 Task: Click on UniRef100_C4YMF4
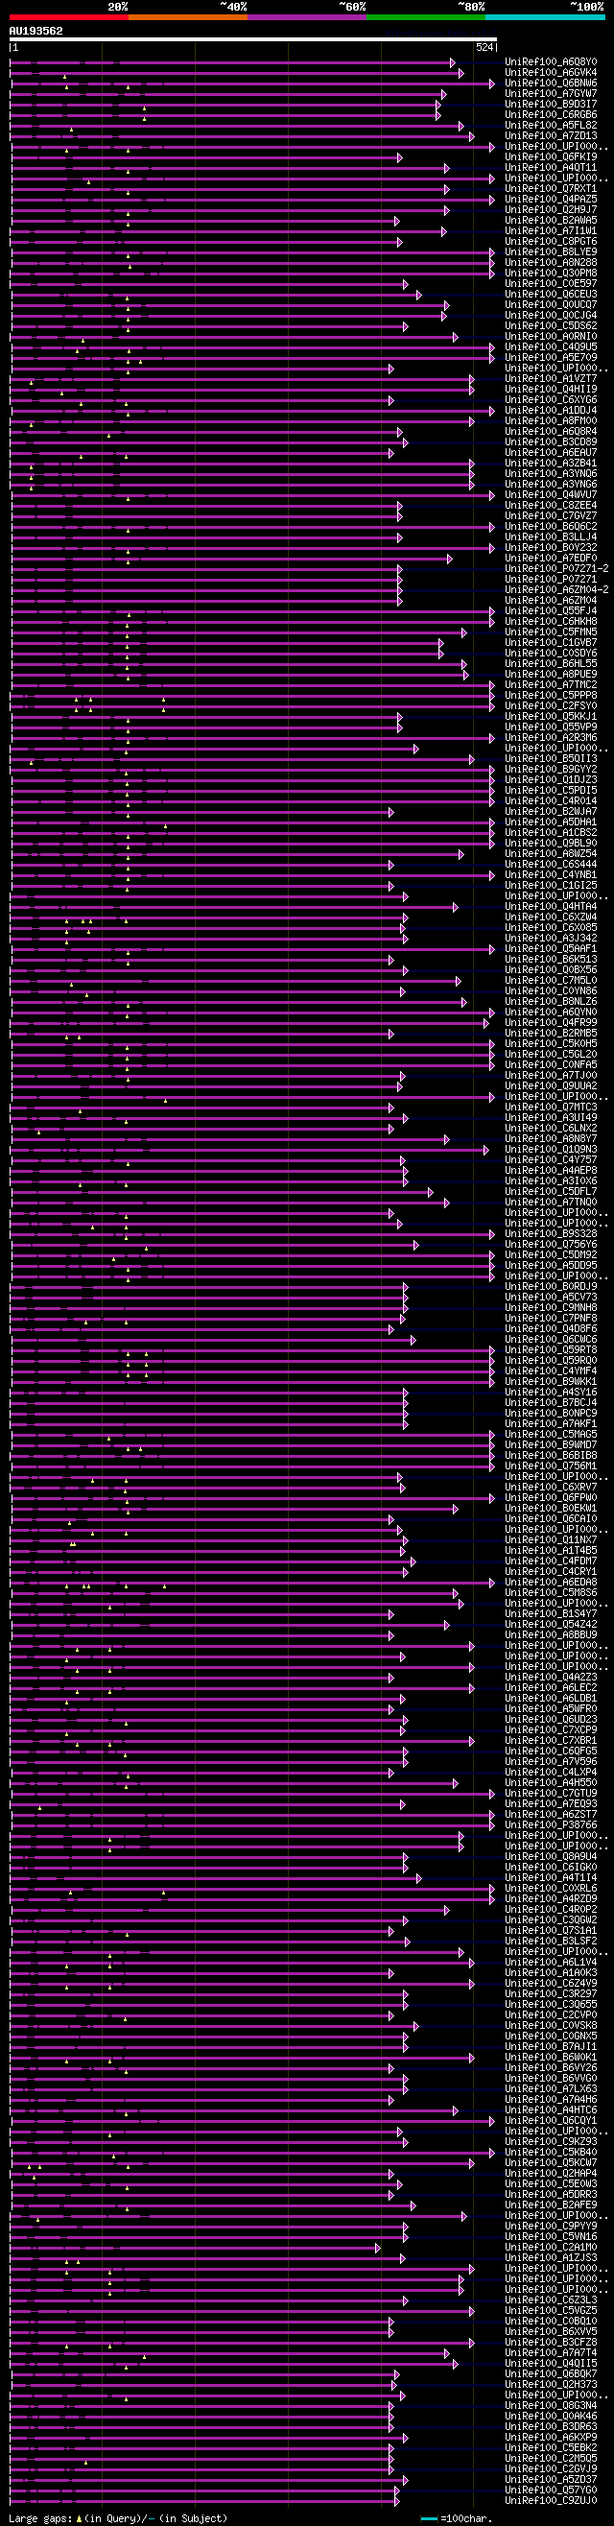coord(552,1370)
